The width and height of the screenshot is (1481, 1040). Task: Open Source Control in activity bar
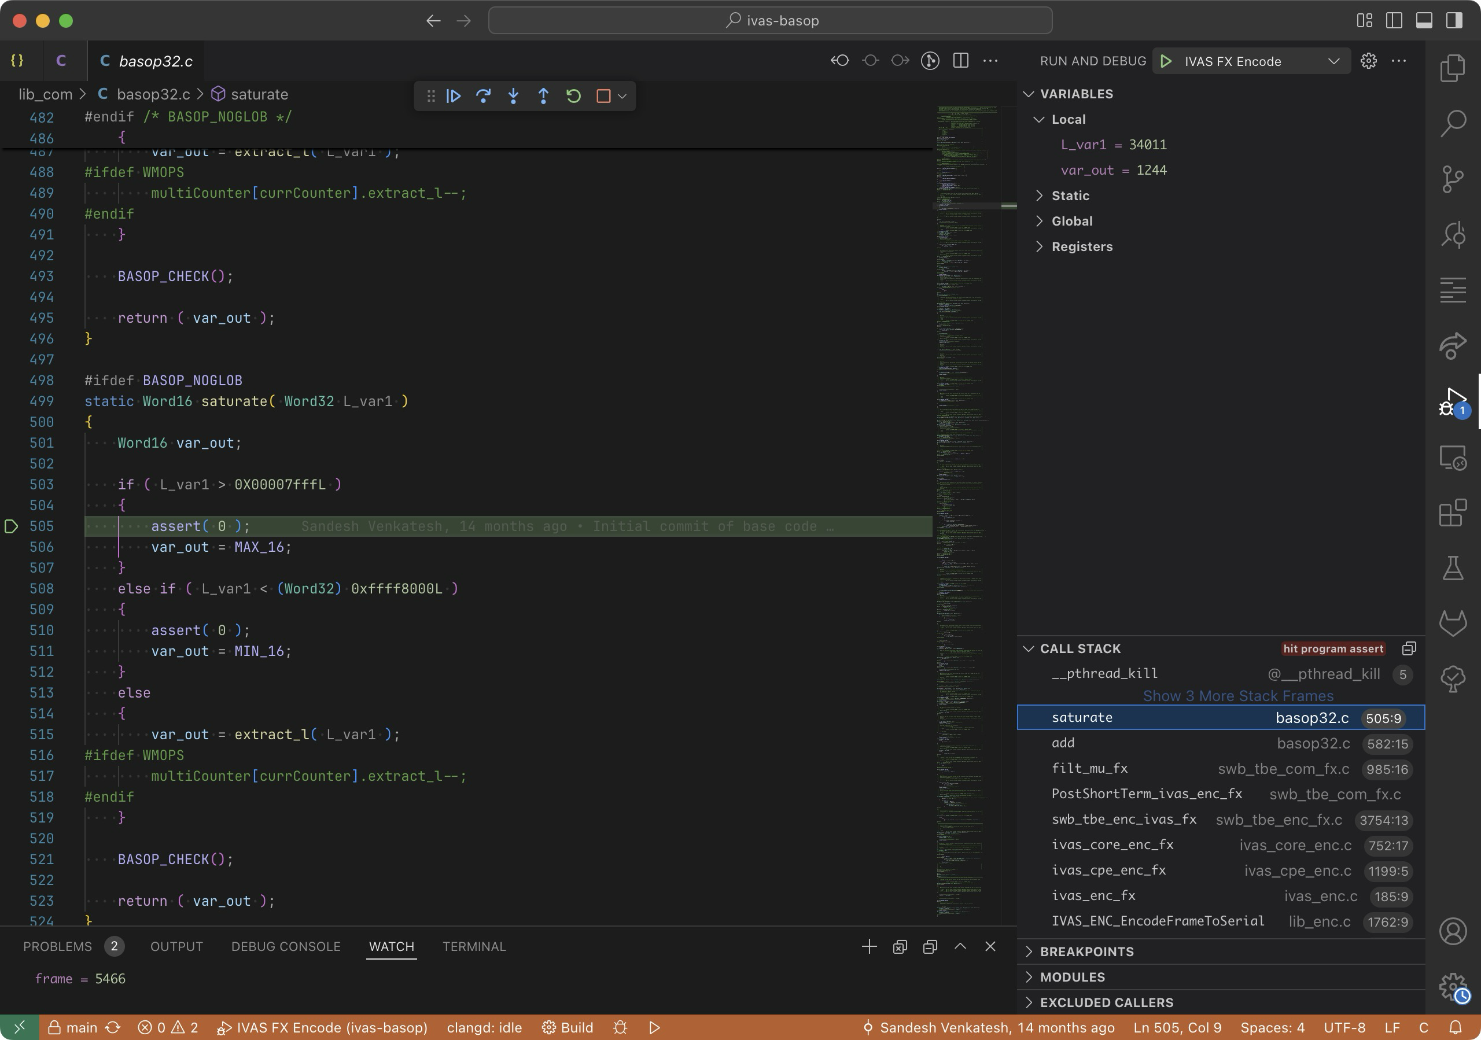pyautogui.click(x=1452, y=179)
